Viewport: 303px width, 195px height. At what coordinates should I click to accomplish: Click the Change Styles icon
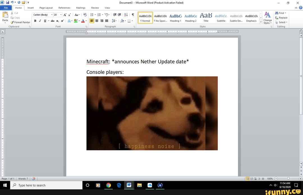pos(267,18)
